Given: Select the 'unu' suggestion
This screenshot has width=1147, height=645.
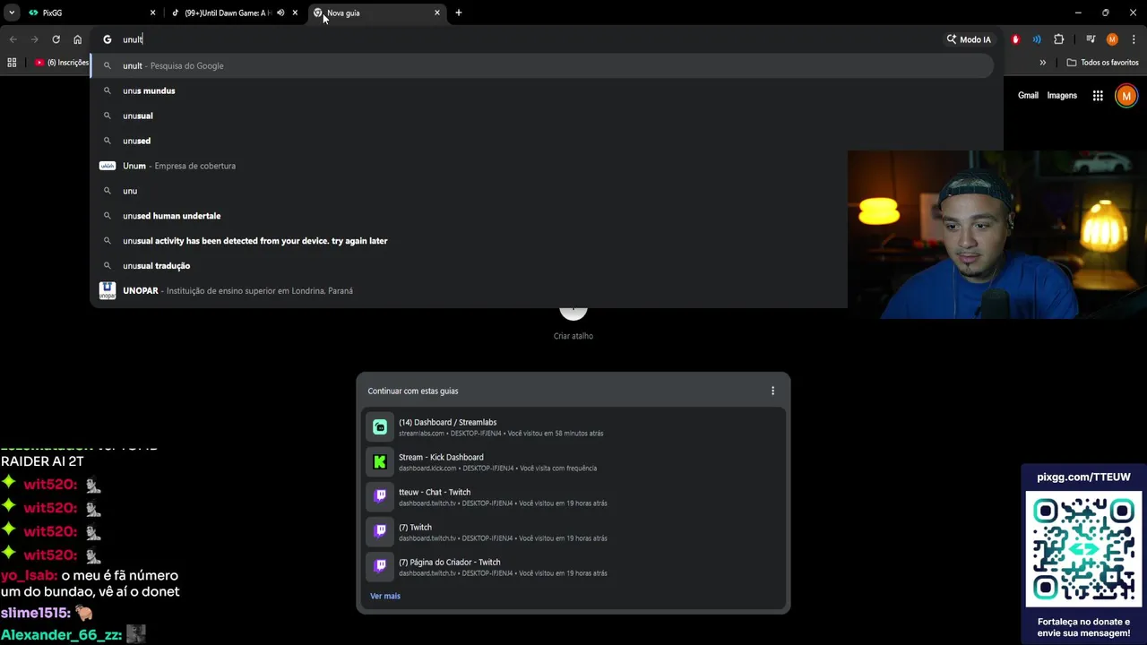Looking at the screenshot, I should pyautogui.click(x=469, y=191).
